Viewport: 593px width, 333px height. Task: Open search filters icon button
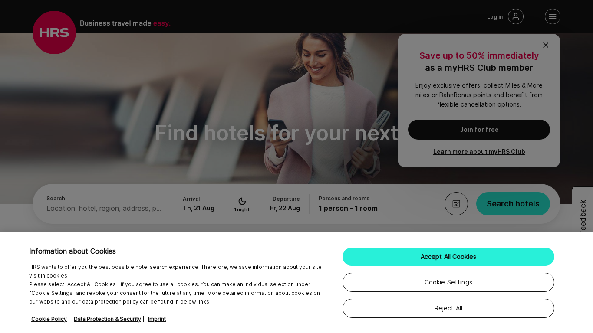pos(456,204)
